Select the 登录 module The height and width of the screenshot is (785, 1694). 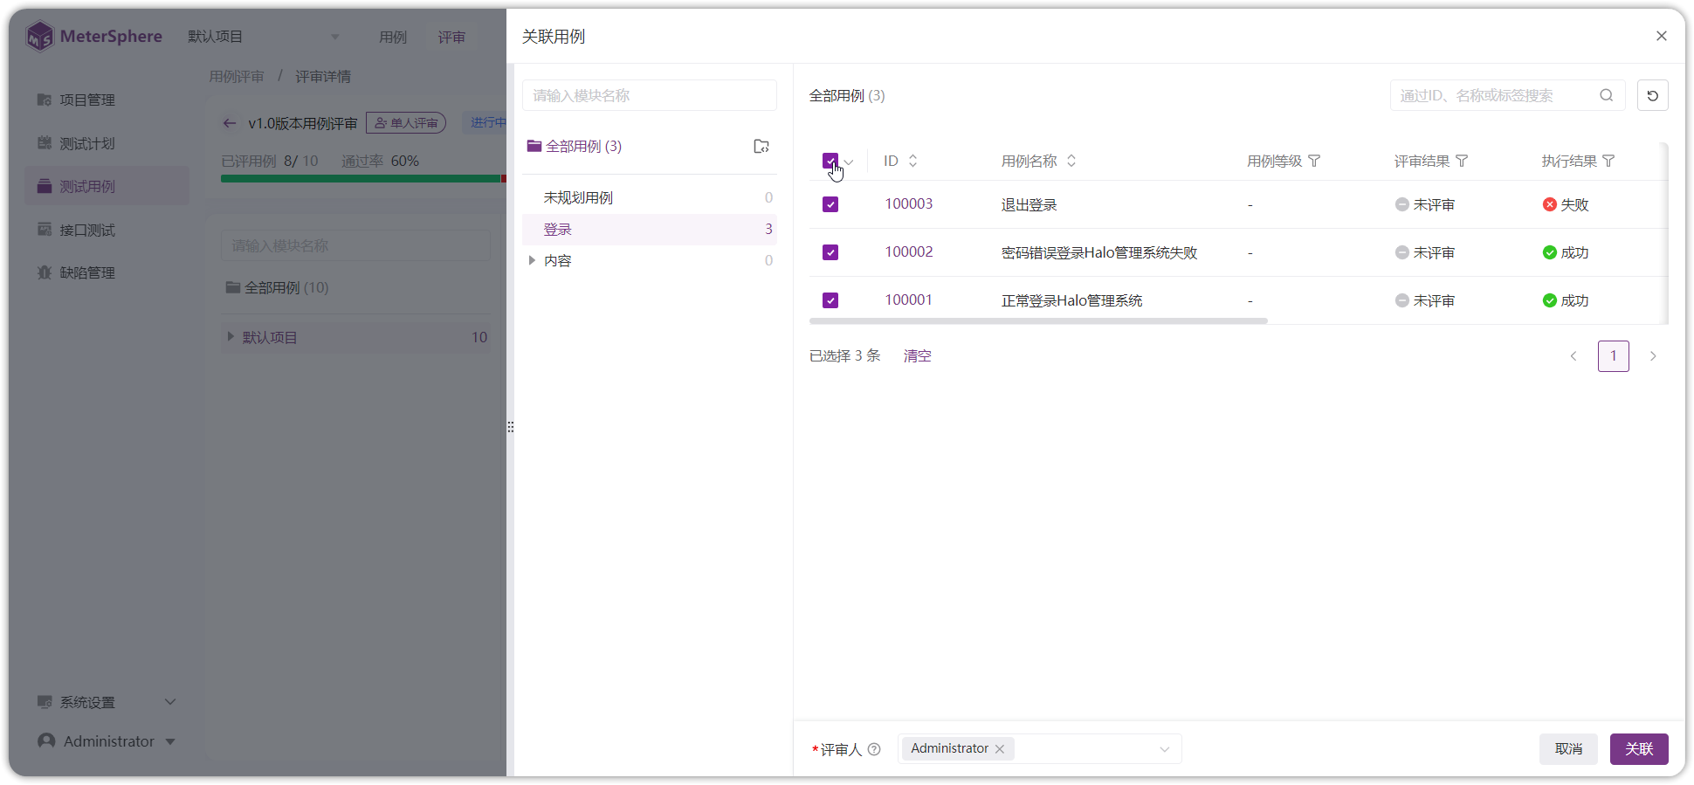tap(649, 229)
